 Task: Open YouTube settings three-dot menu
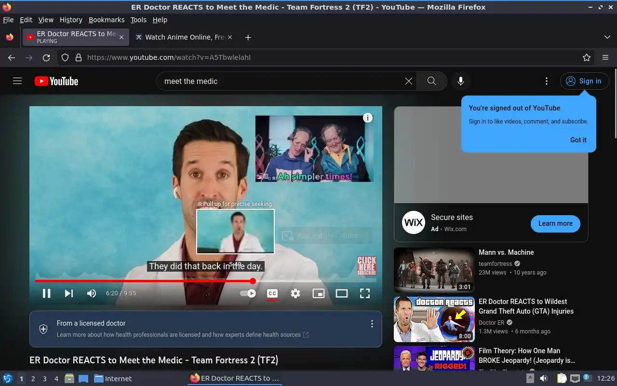click(x=546, y=81)
